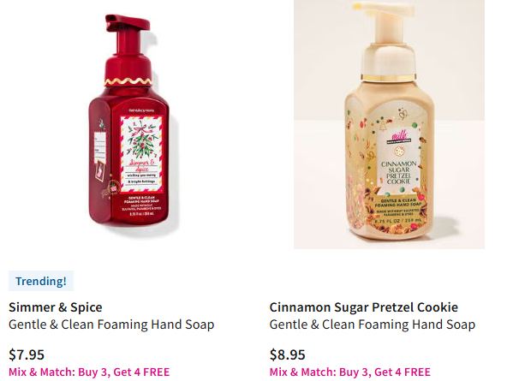513x381 pixels.
Task: Open the Simmer & Spice red bottle image
Action: tap(129, 122)
